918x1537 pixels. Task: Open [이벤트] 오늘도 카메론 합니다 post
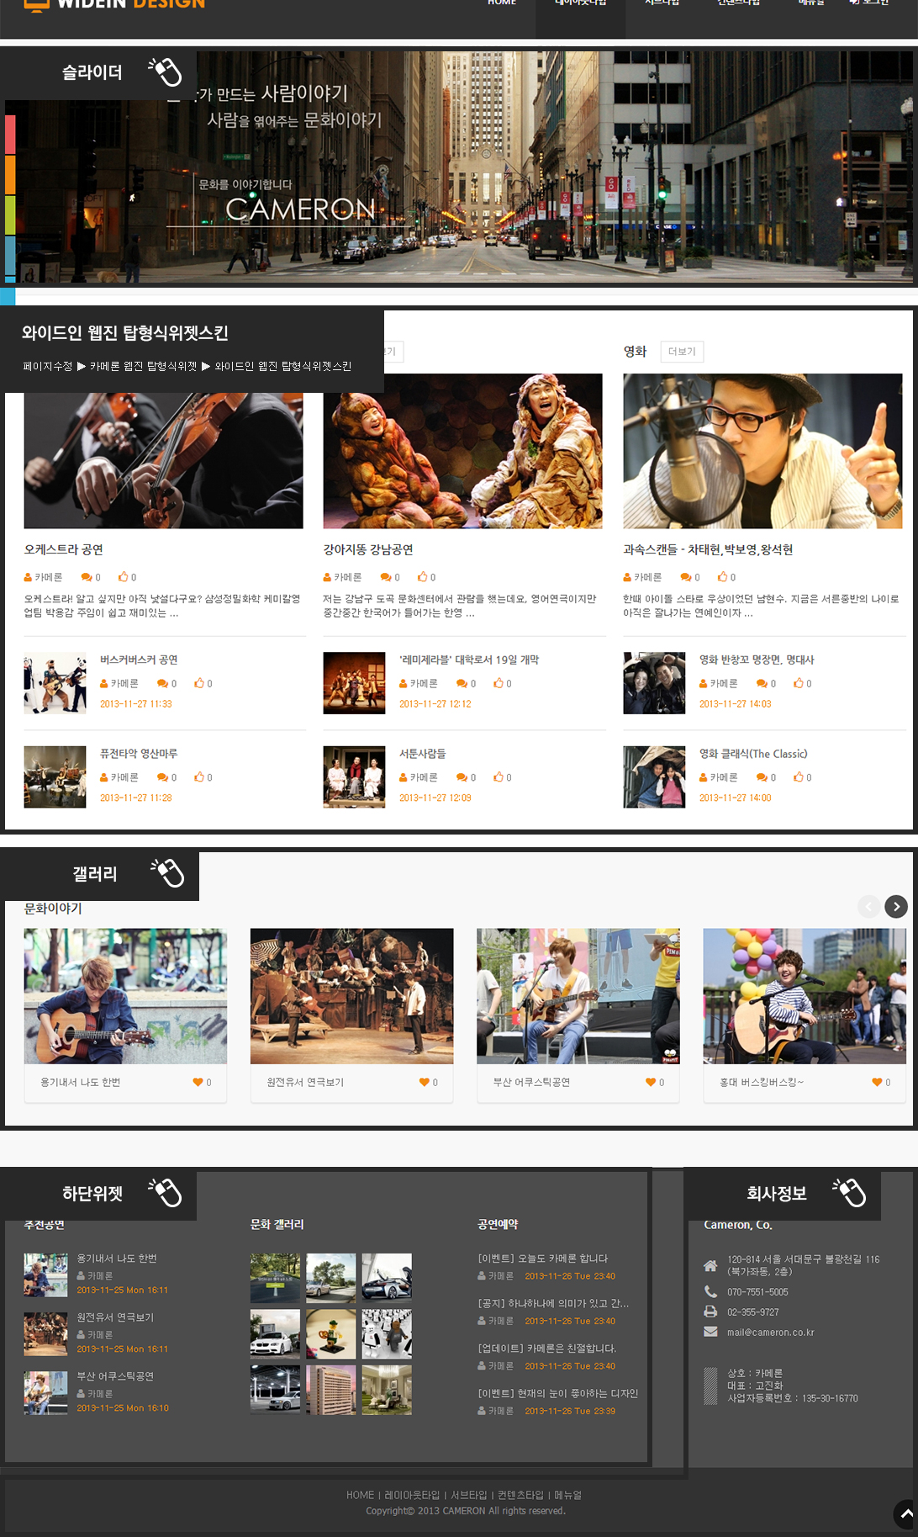pyautogui.click(x=542, y=1259)
